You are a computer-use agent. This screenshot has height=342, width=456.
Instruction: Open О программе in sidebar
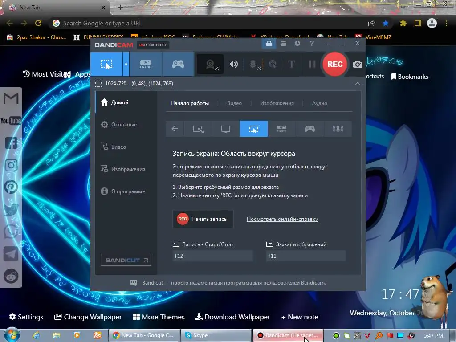coord(126,191)
